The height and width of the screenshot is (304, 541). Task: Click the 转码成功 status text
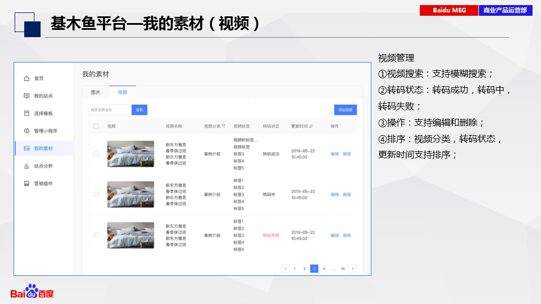point(271,154)
